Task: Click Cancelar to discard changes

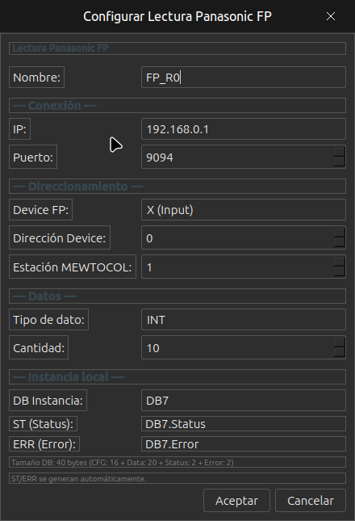Action: click(311, 500)
